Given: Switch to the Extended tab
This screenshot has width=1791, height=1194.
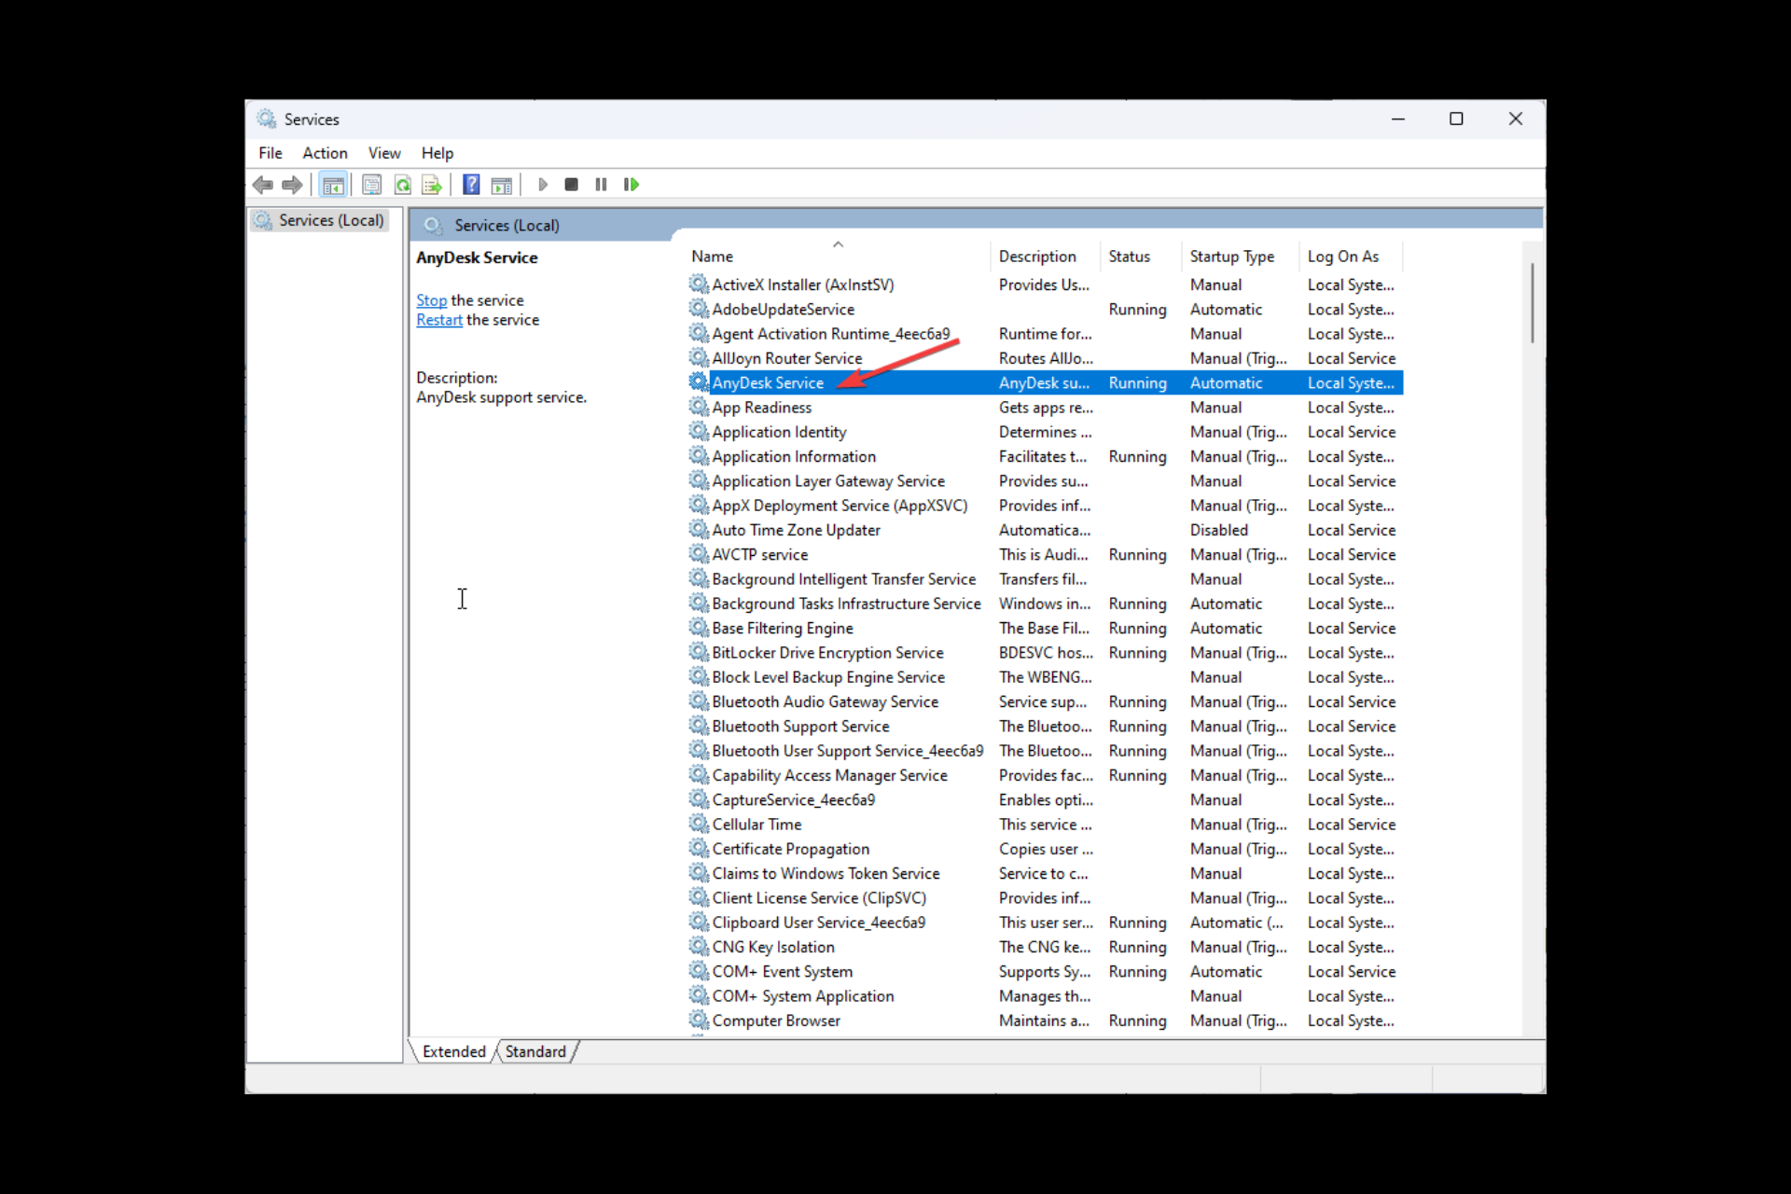Looking at the screenshot, I should pyautogui.click(x=453, y=1051).
